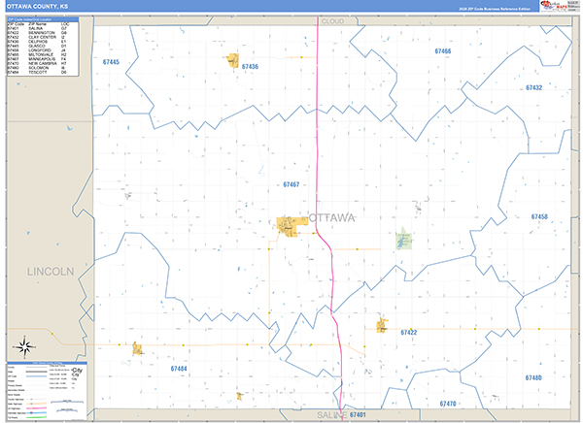This screenshot has height=423, width=583.
Task: Click the Tescott city area above 67484
Action: (138, 348)
